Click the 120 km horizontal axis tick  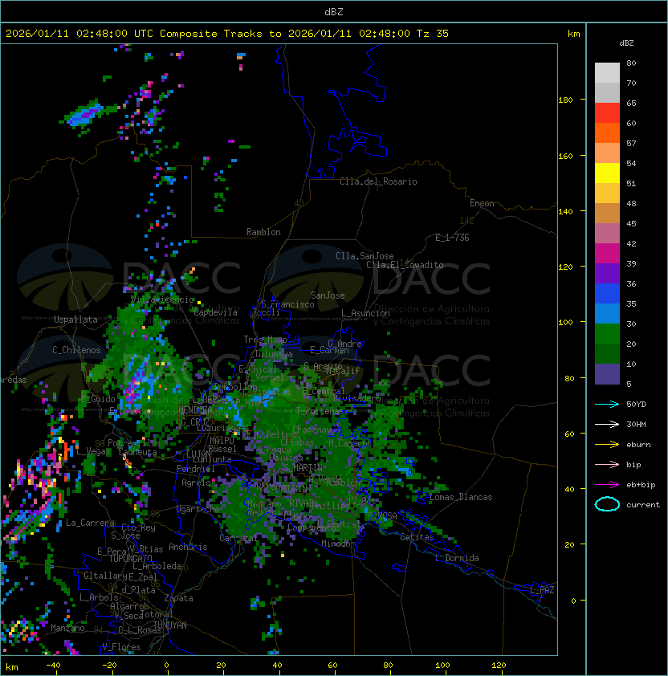(499, 666)
